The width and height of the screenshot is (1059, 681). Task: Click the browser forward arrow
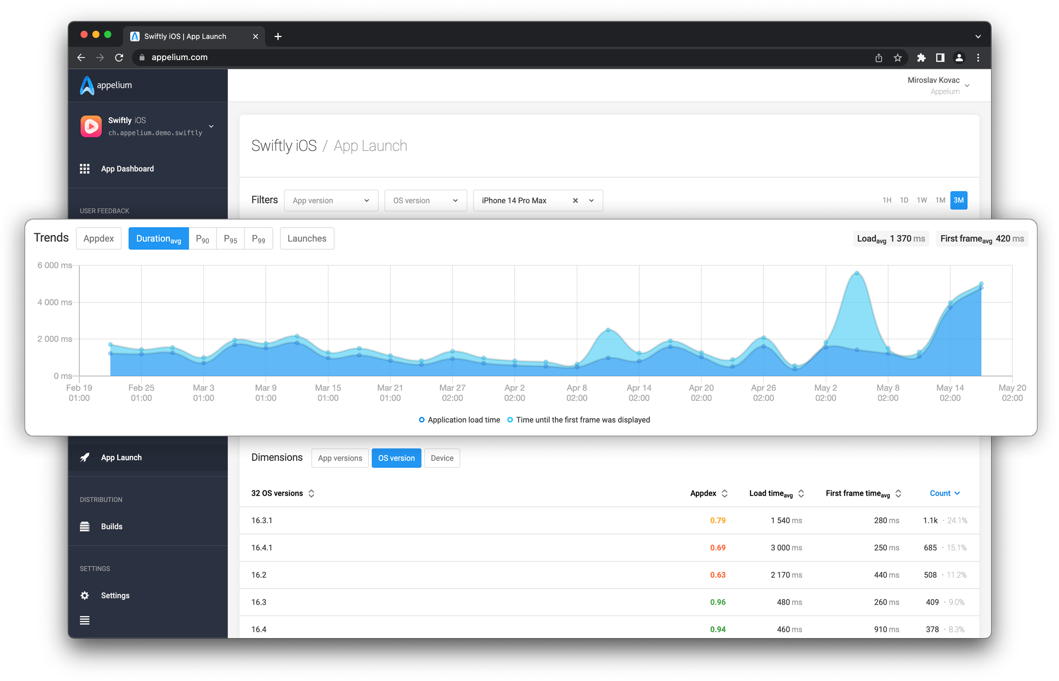[100, 57]
